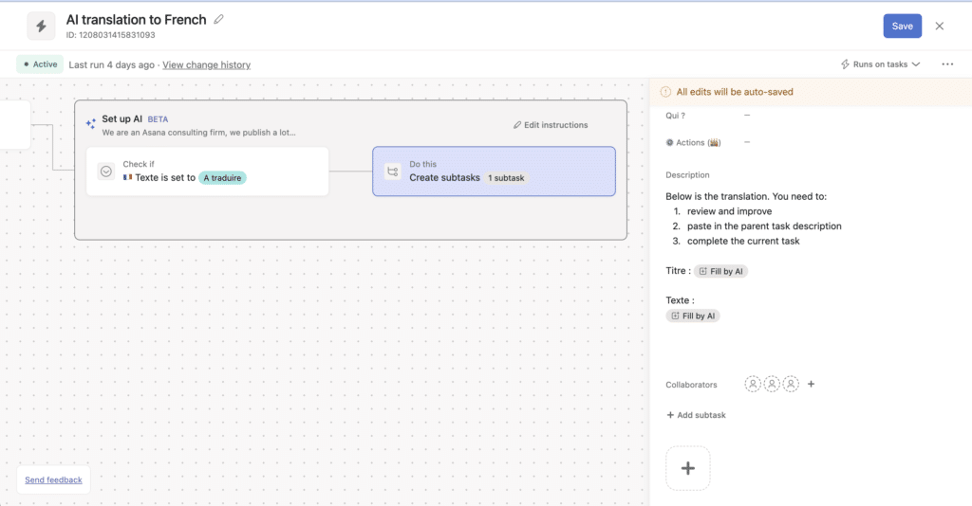Click the first collaborator avatar
This screenshot has width=972, height=506.
[x=753, y=385]
